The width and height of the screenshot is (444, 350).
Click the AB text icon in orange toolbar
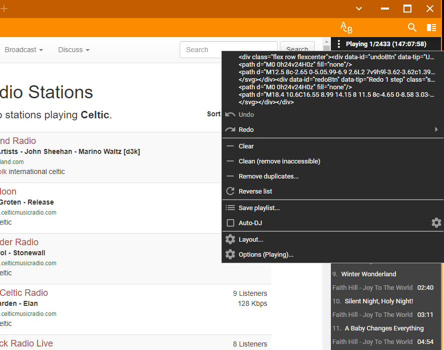[346, 28]
